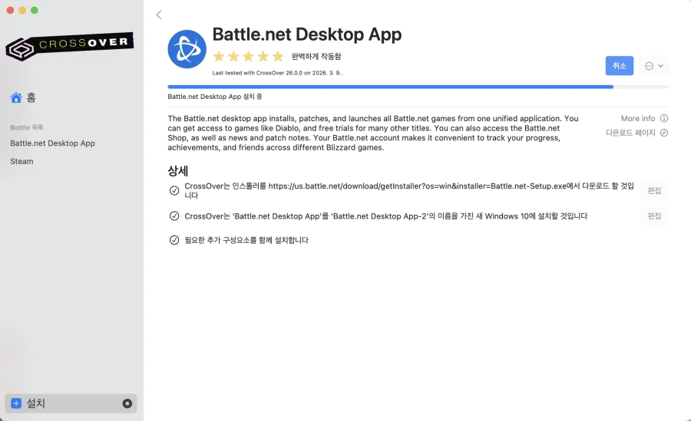Click the Last tested with CrossOver 26.0.0 text
This screenshot has height=421, width=691.
277,73
